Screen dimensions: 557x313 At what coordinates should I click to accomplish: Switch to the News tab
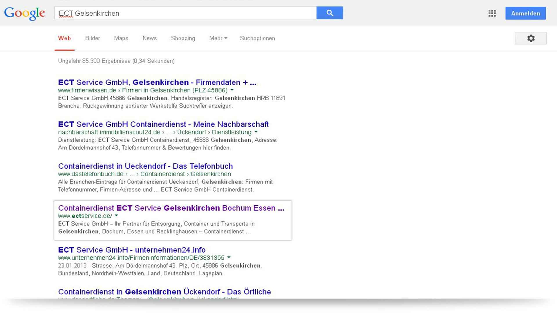[x=149, y=38]
